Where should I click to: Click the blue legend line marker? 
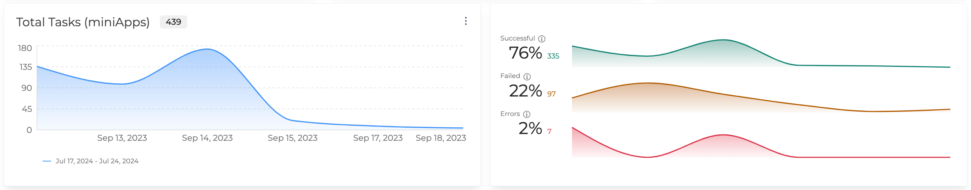(x=47, y=161)
